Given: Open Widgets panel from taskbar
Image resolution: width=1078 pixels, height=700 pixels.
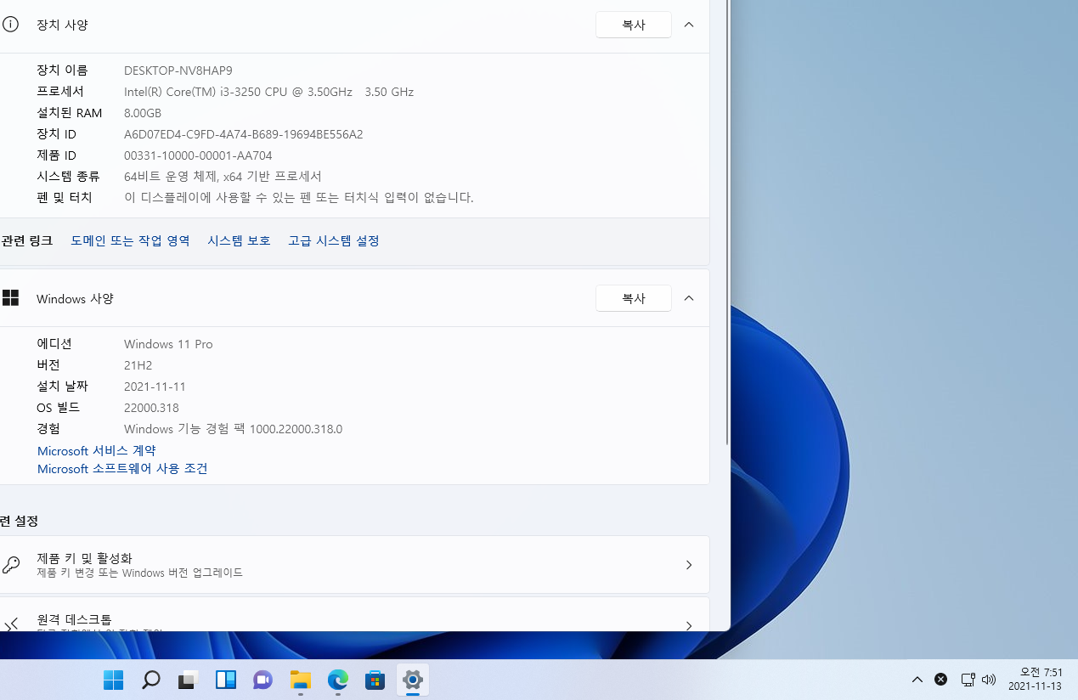Looking at the screenshot, I should point(225,680).
